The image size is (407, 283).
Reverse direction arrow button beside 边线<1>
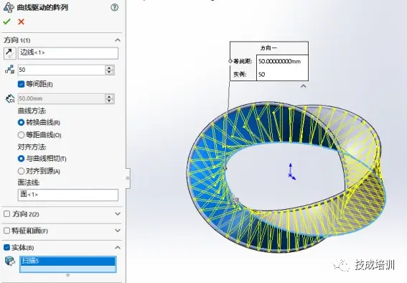[x=10, y=53]
